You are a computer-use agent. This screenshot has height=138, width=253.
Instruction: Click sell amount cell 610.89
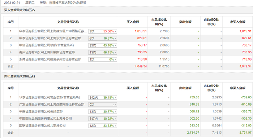pos(194,104)
